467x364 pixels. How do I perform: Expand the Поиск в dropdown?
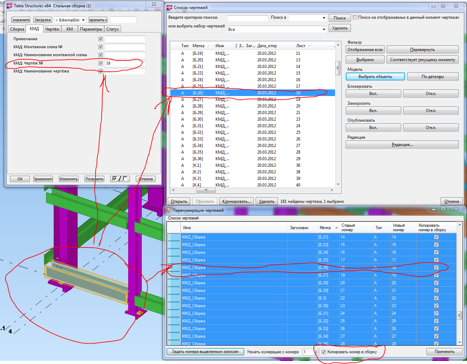coord(324,18)
